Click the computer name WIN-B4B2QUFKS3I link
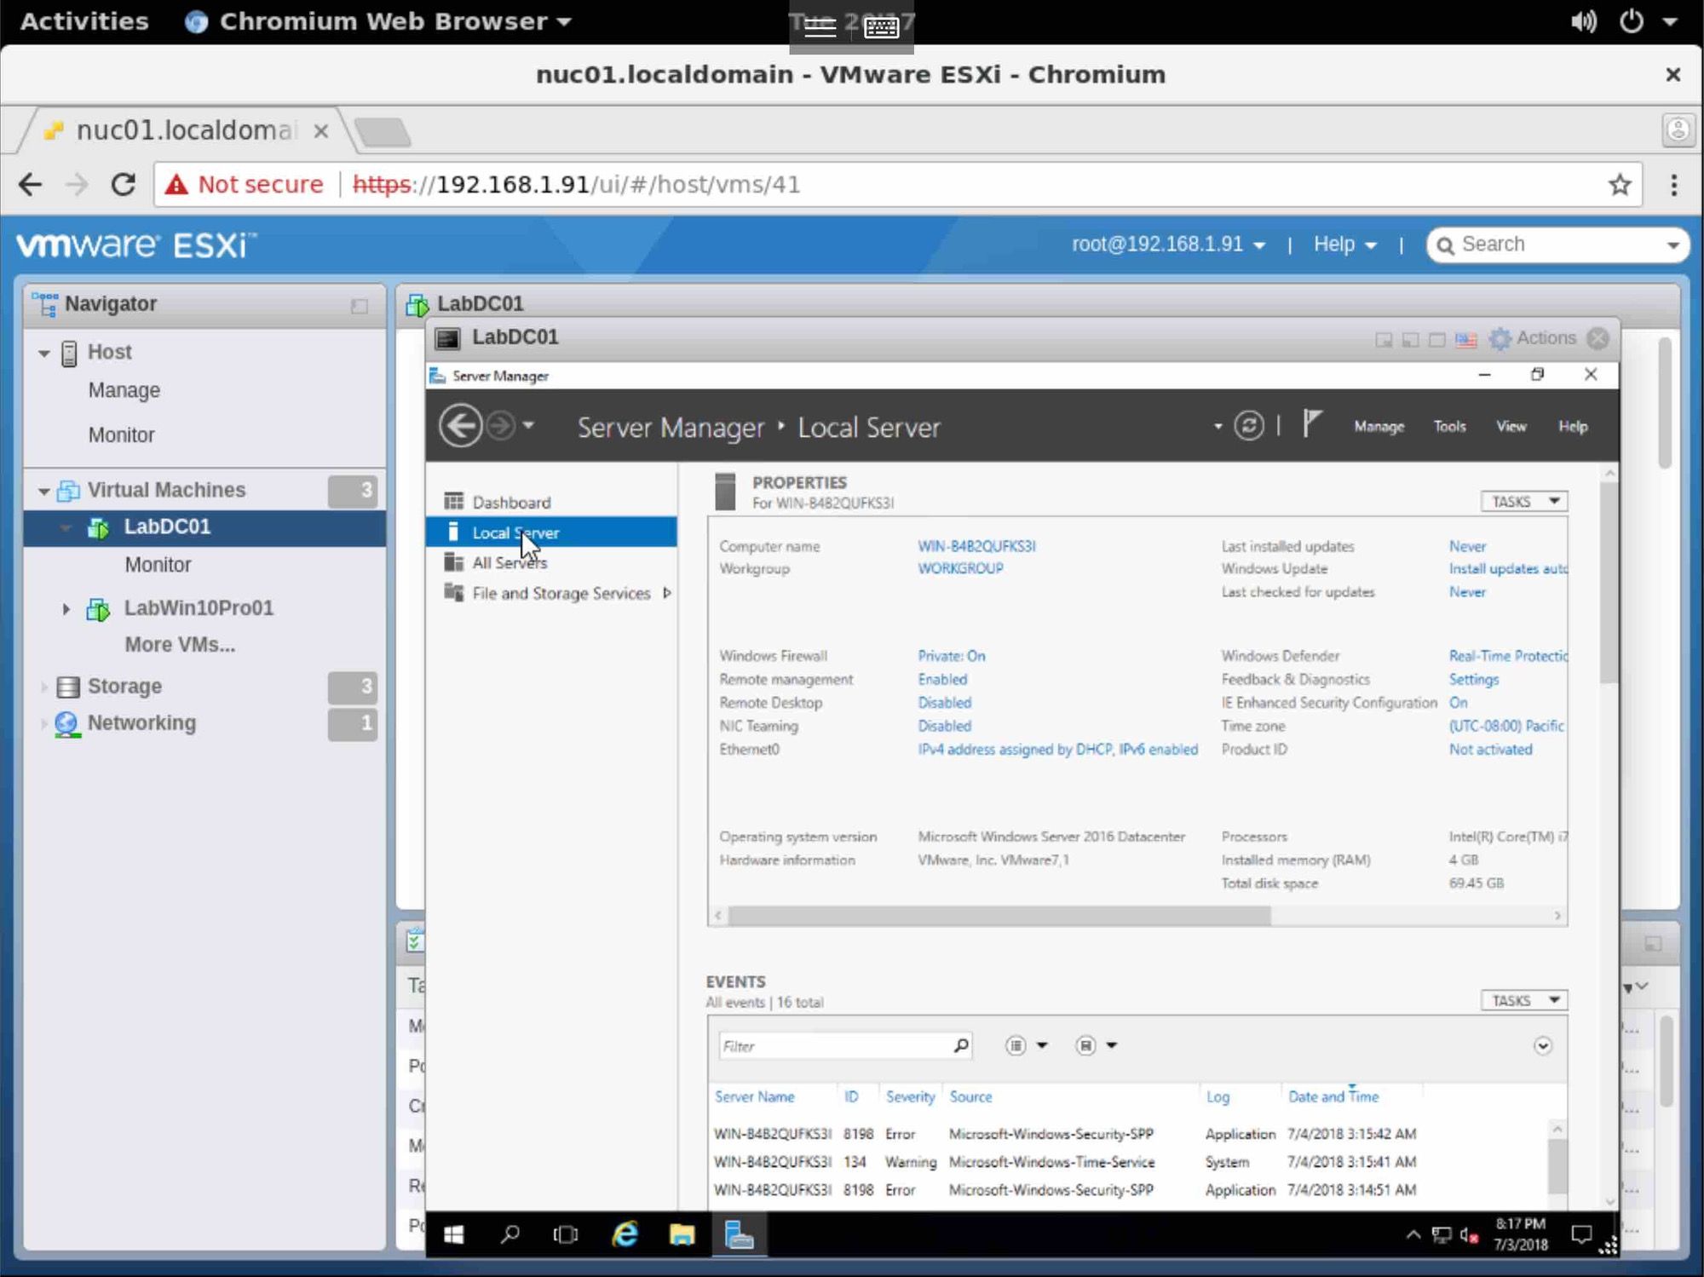 pos(976,546)
